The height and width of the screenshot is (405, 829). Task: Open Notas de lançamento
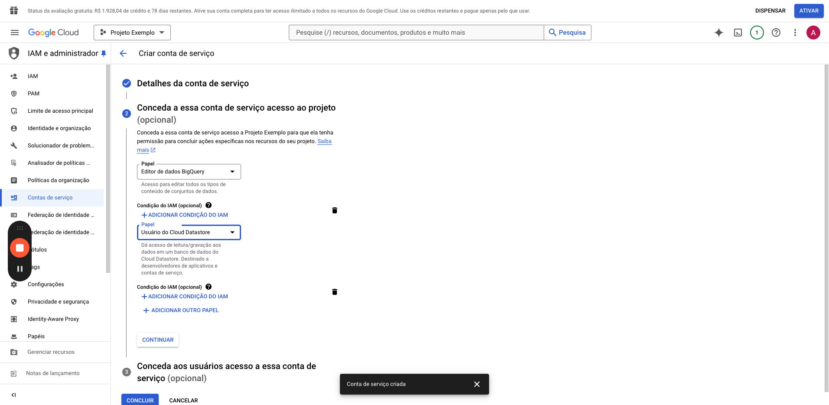point(55,373)
